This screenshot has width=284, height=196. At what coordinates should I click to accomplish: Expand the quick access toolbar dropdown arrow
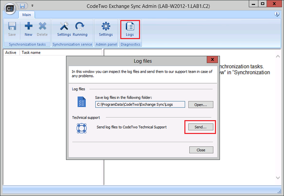[32, 6]
